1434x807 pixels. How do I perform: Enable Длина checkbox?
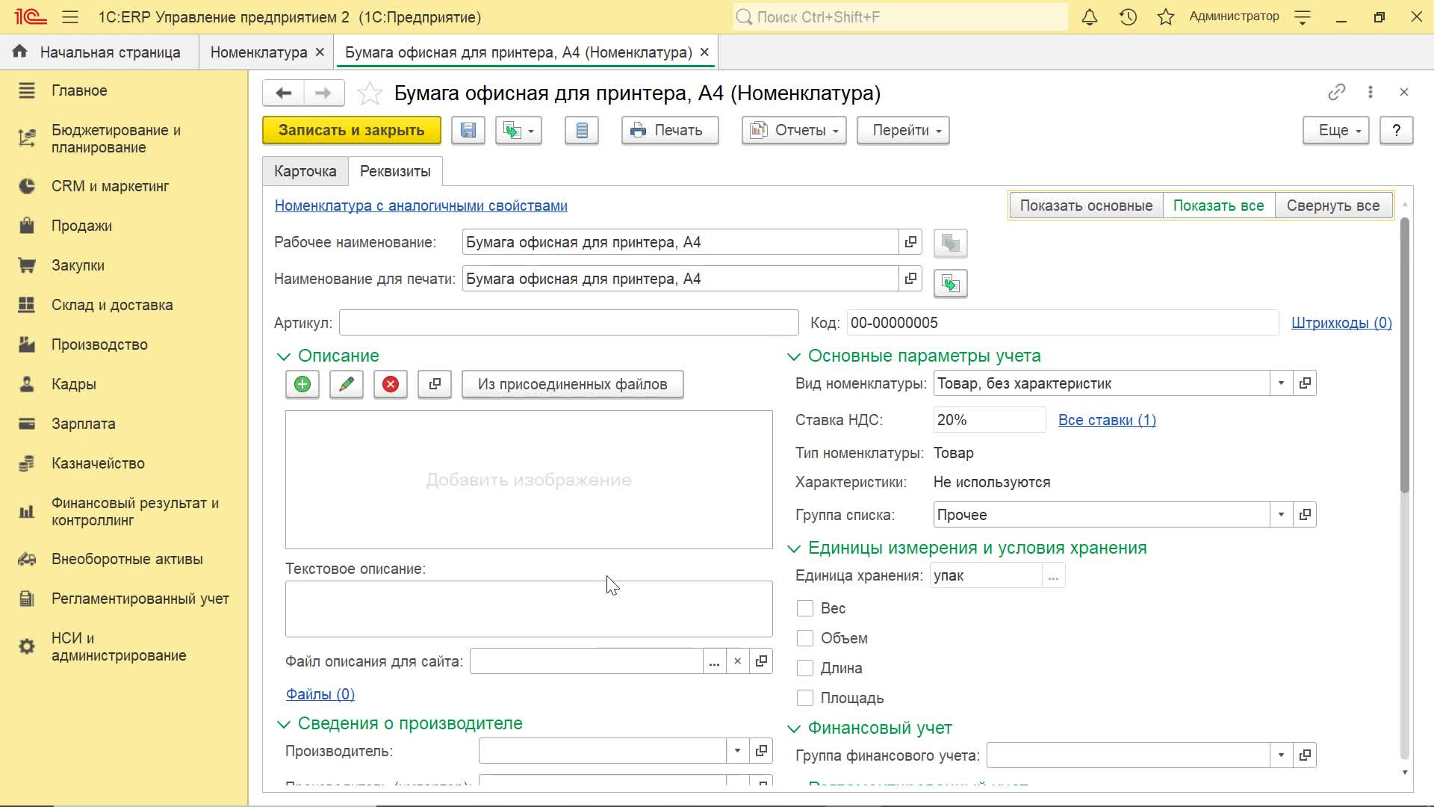click(805, 668)
